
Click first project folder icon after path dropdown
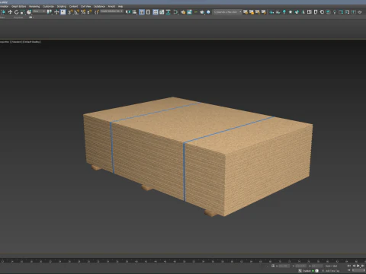tap(246, 12)
